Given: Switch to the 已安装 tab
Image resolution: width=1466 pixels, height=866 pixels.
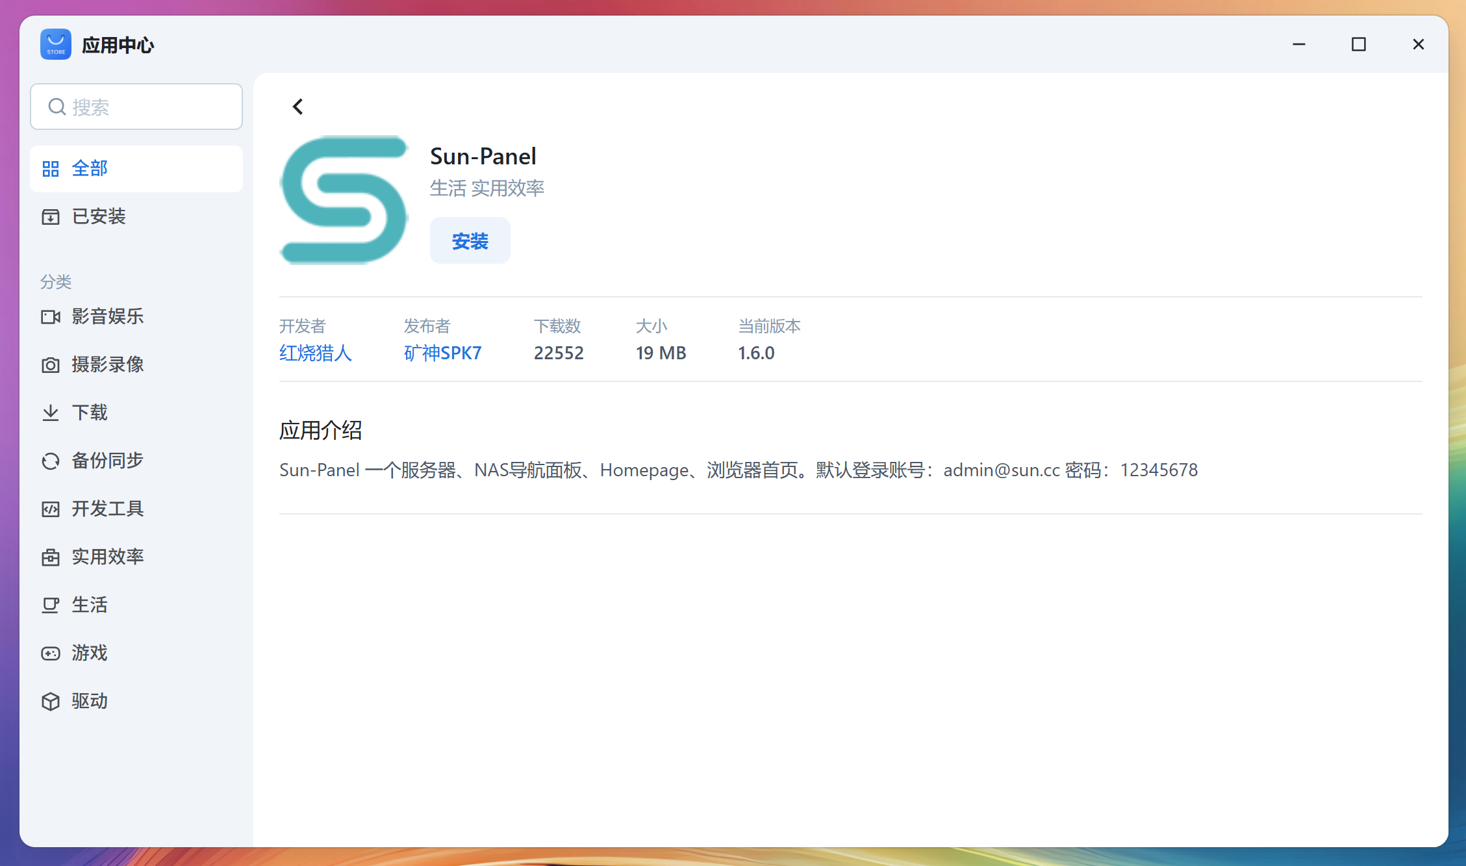Looking at the screenshot, I should 98,216.
